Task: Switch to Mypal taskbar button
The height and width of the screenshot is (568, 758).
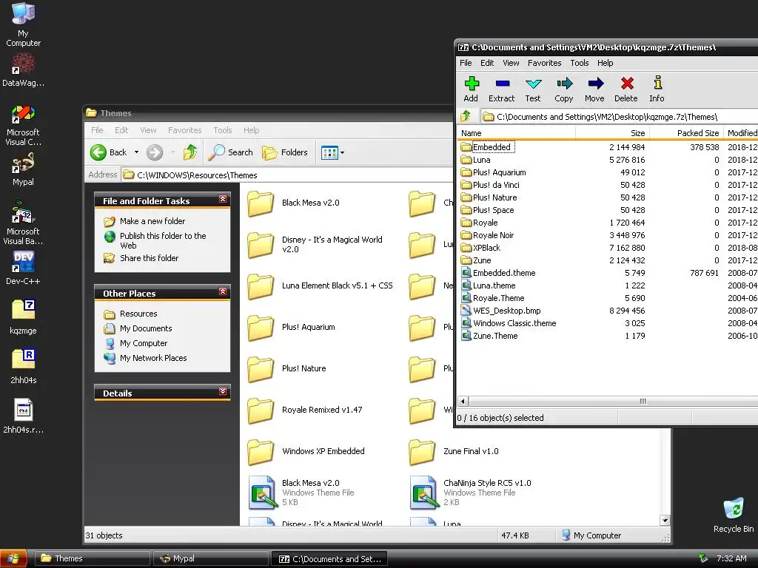Action: click(x=210, y=559)
